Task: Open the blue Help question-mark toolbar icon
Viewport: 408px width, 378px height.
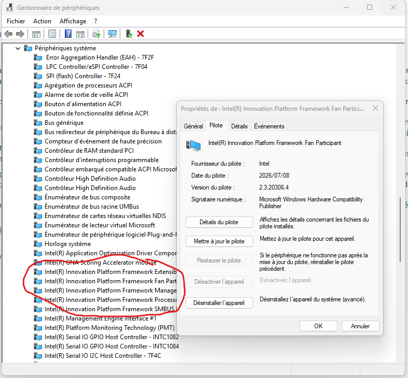Action: (x=68, y=34)
